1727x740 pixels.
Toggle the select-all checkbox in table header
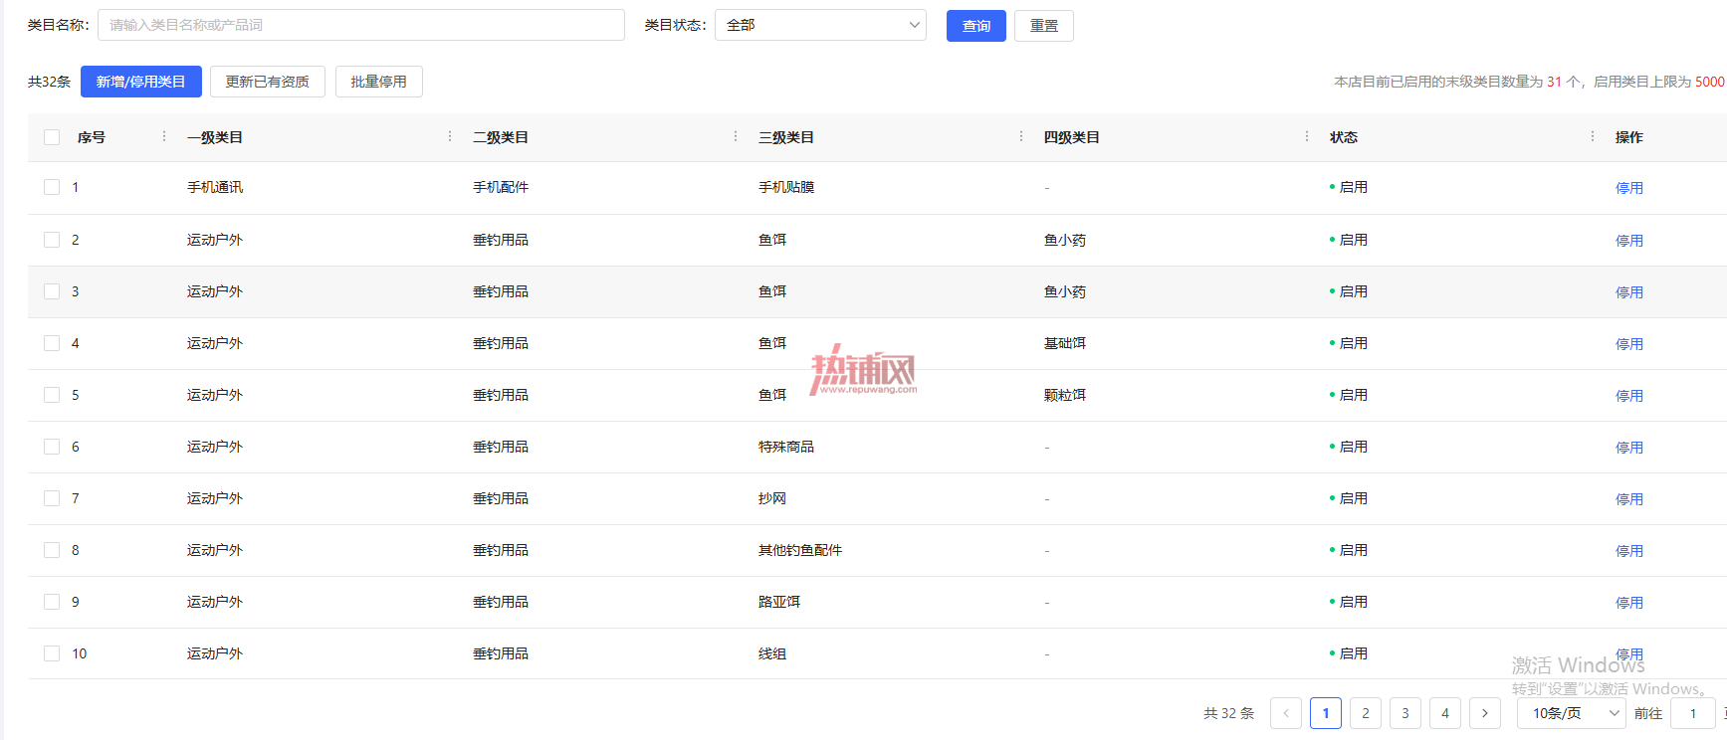point(52,137)
